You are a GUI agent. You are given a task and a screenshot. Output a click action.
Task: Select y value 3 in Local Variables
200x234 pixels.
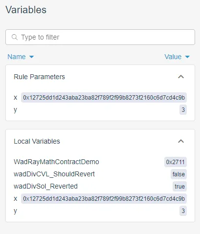pyautogui.click(x=183, y=211)
